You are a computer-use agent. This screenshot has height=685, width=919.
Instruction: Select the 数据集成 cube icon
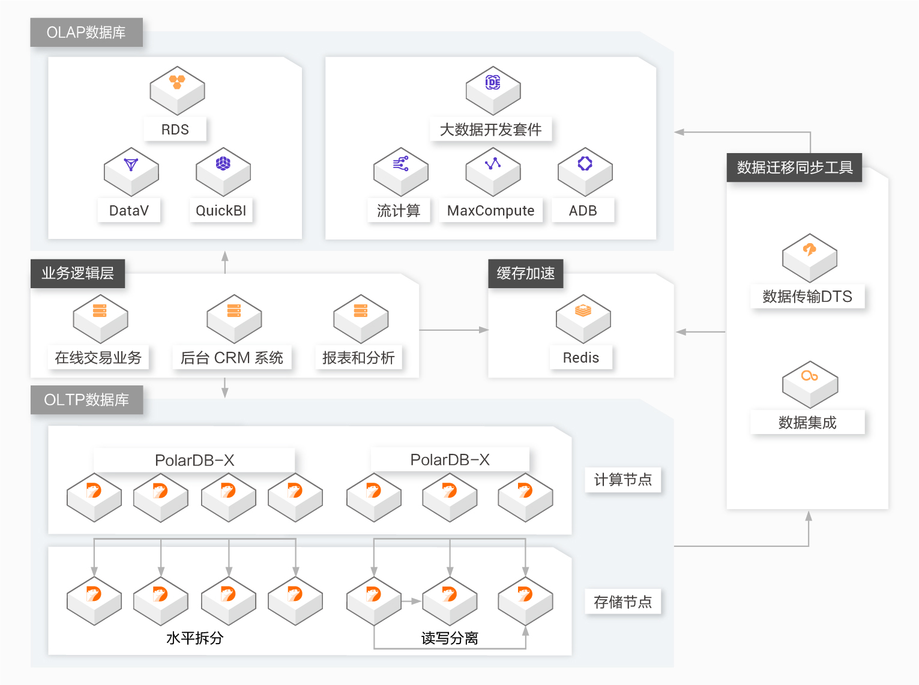pos(809,385)
